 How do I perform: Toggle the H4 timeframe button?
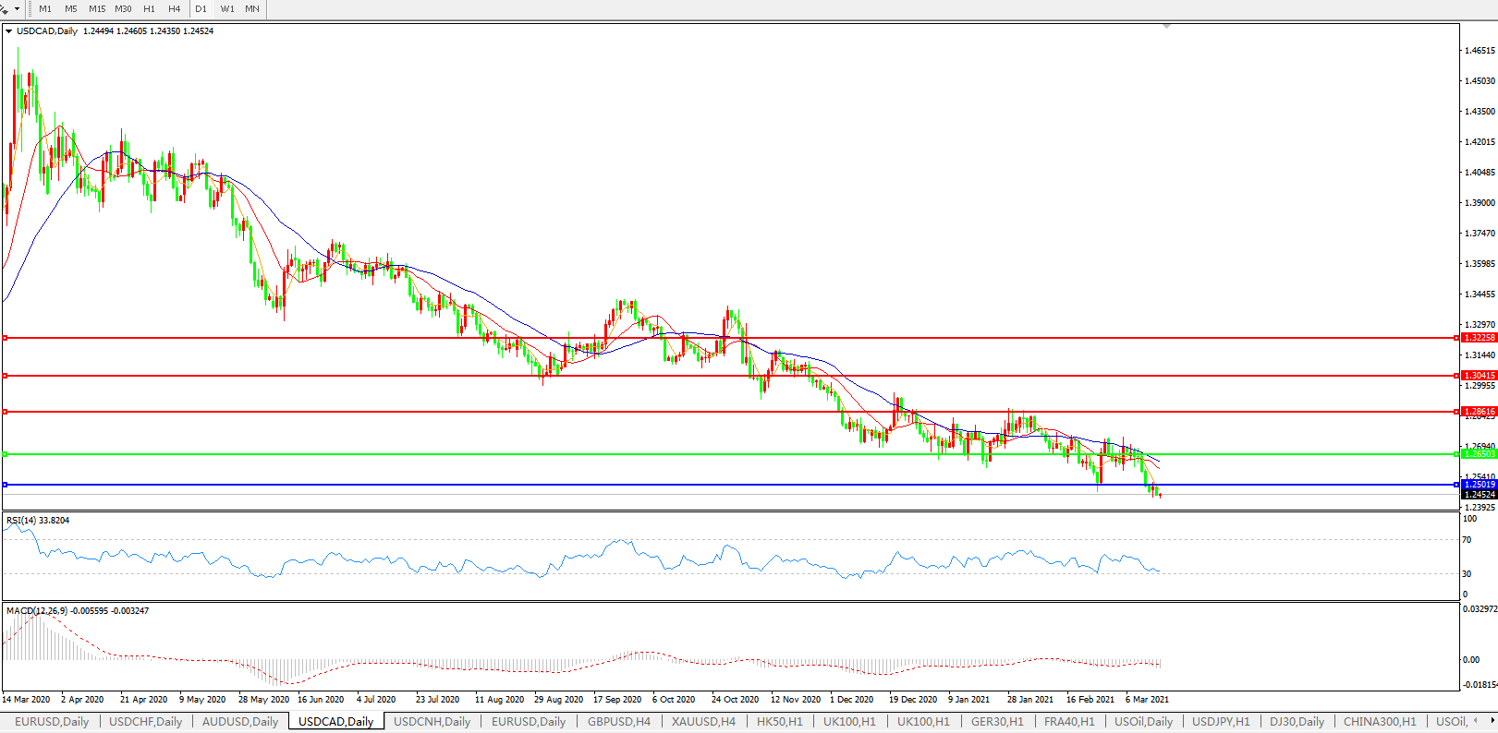175,9
